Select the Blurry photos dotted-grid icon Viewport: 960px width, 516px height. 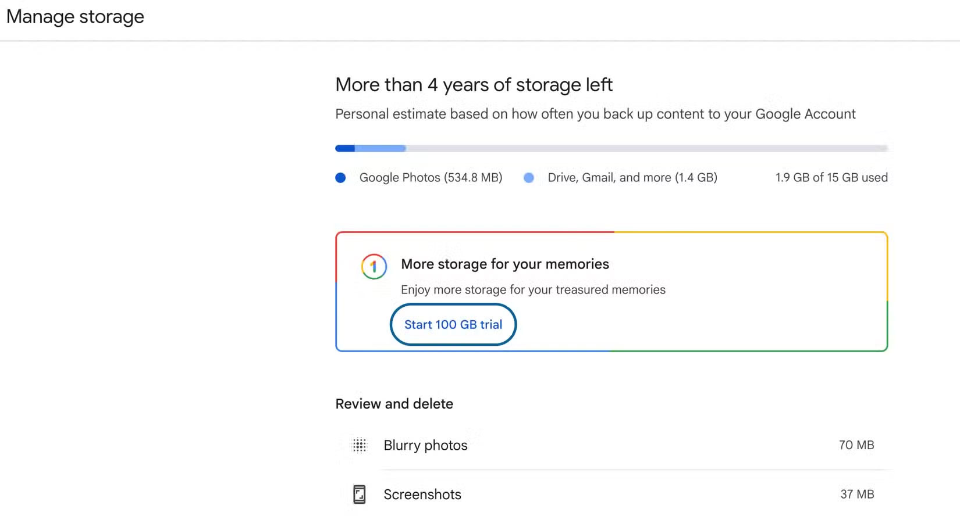[x=360, y=445]
